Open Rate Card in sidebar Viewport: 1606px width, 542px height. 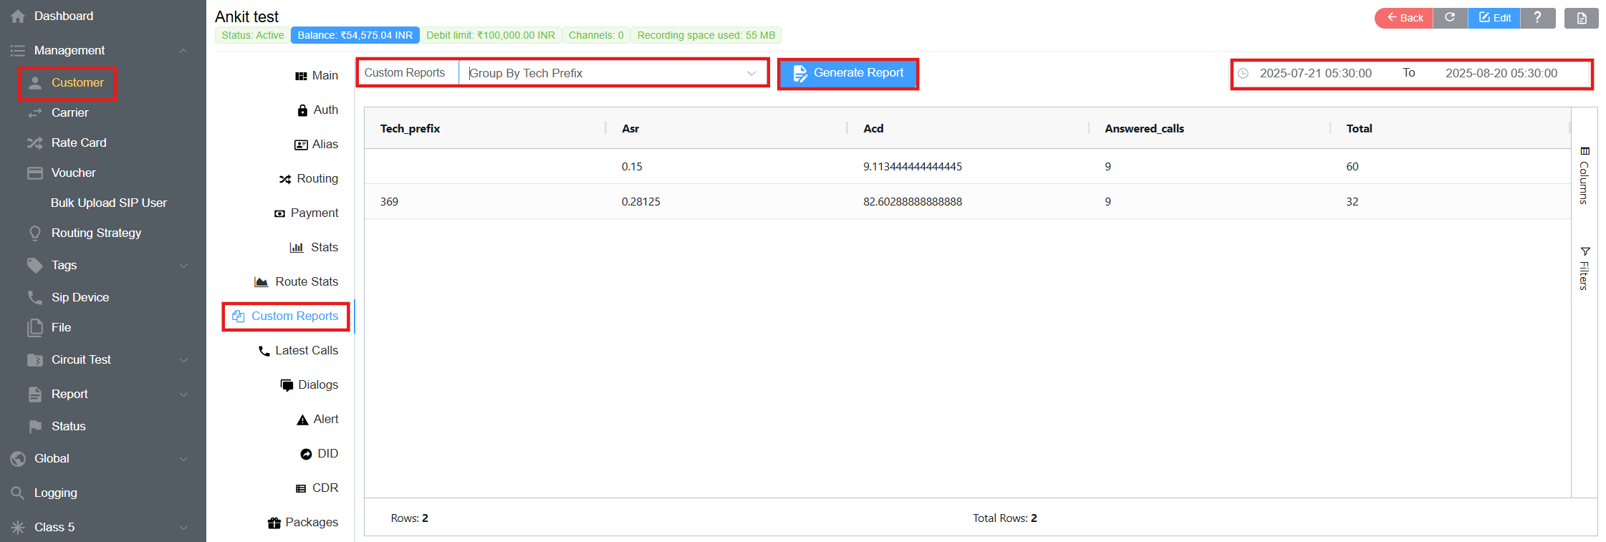pos(78,142)
